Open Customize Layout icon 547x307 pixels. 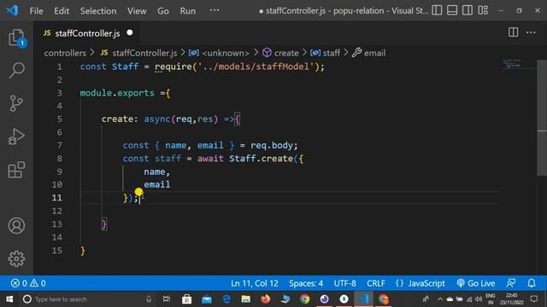(x=483, y=10)
